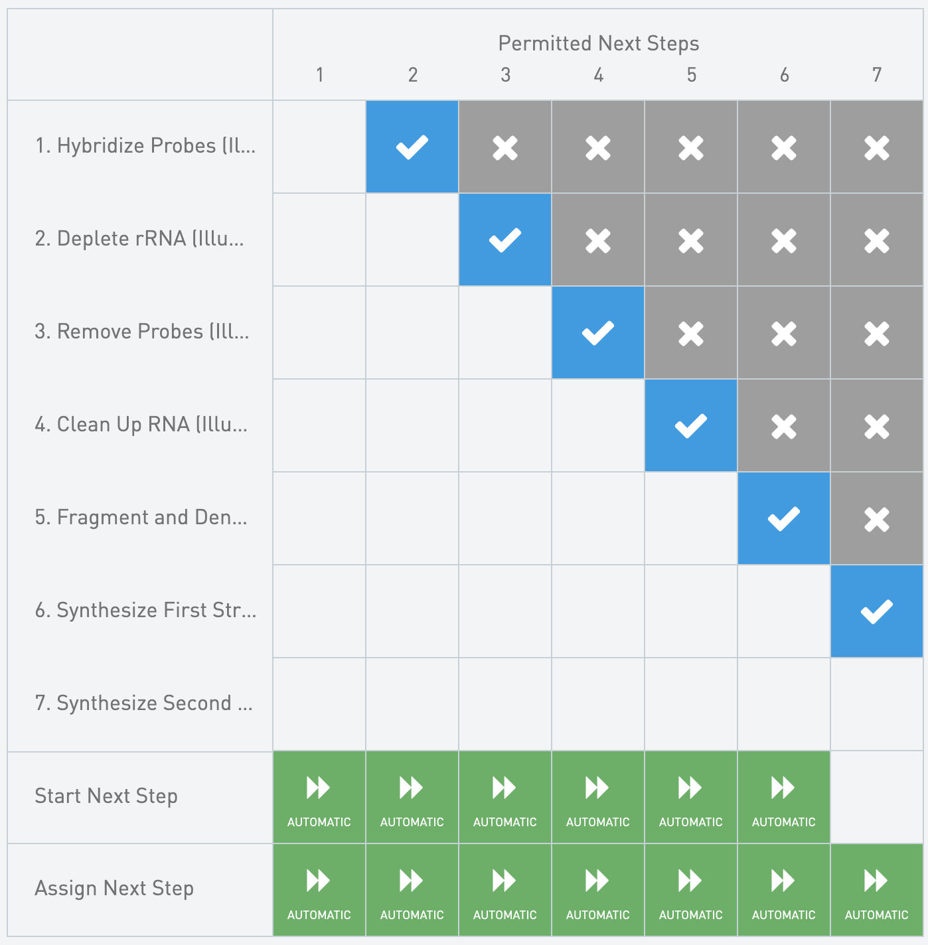Image resolution: width=928 pixels, height=945 pixels.
Task: Click the checkmark for step 1 to step 2
Action: pyautogui.click(x=412, y=147)
